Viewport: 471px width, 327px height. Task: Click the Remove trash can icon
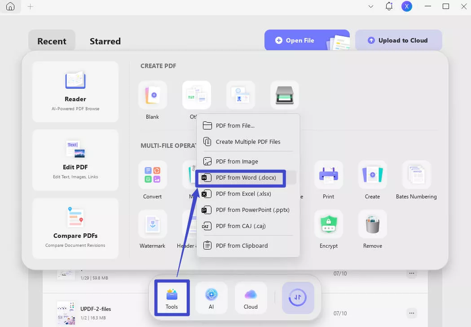(372, 224)
